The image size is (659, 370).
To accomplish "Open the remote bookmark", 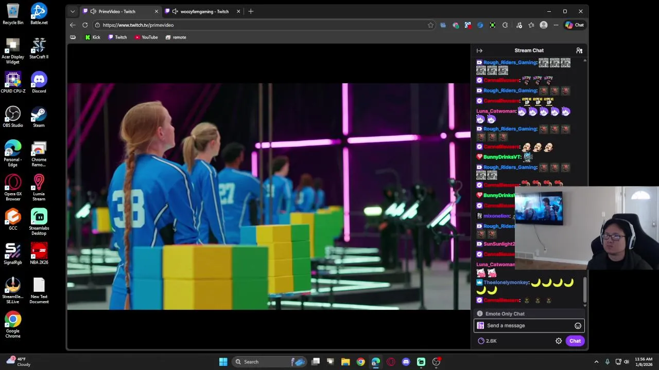I will (x=176, y=38).
